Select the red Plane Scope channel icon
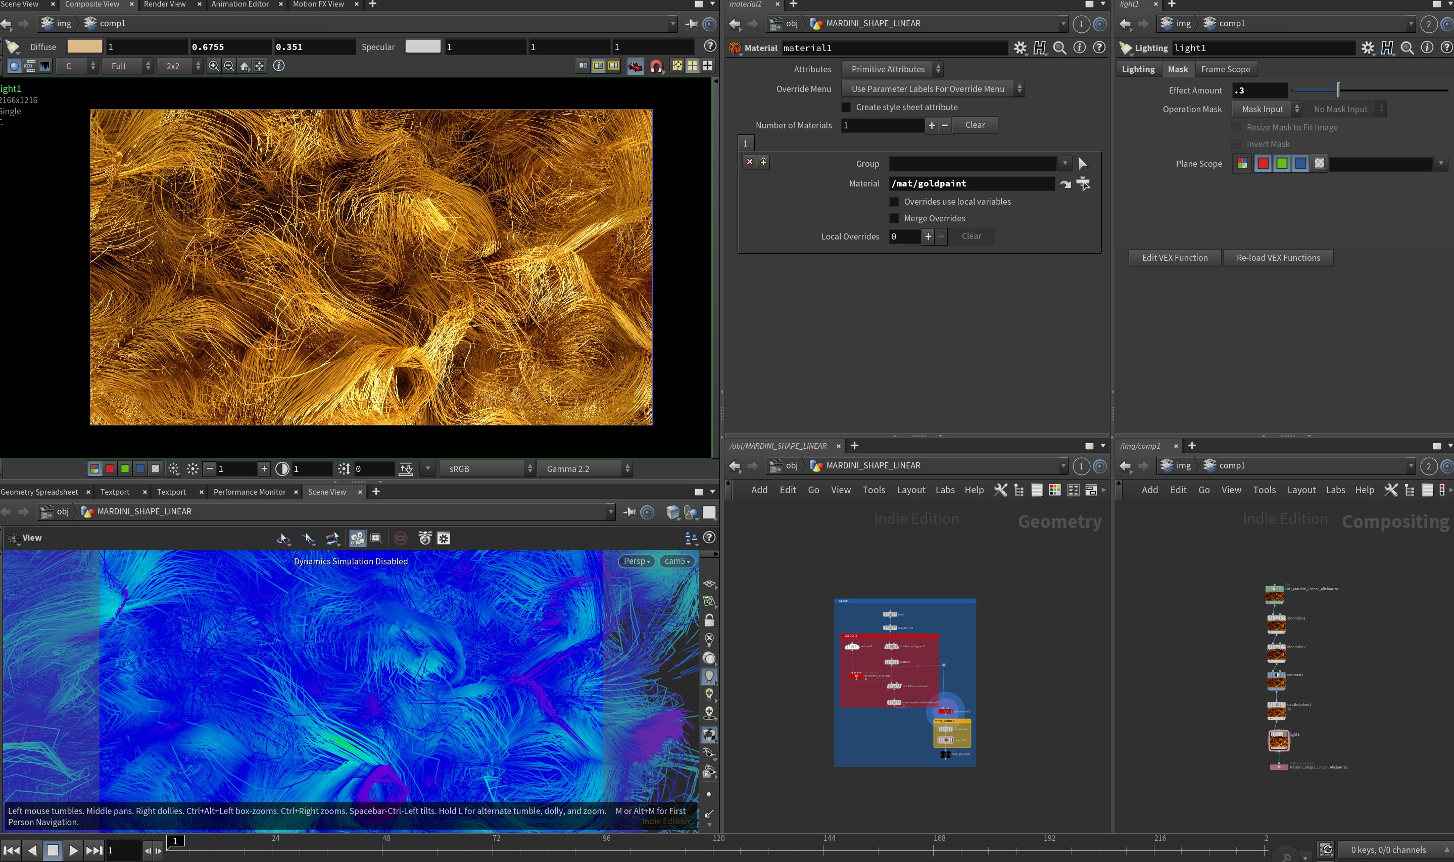Image resolution: width=1454 pixels, height=862 pixels. pyautogui.click(x=1263, y=164)
